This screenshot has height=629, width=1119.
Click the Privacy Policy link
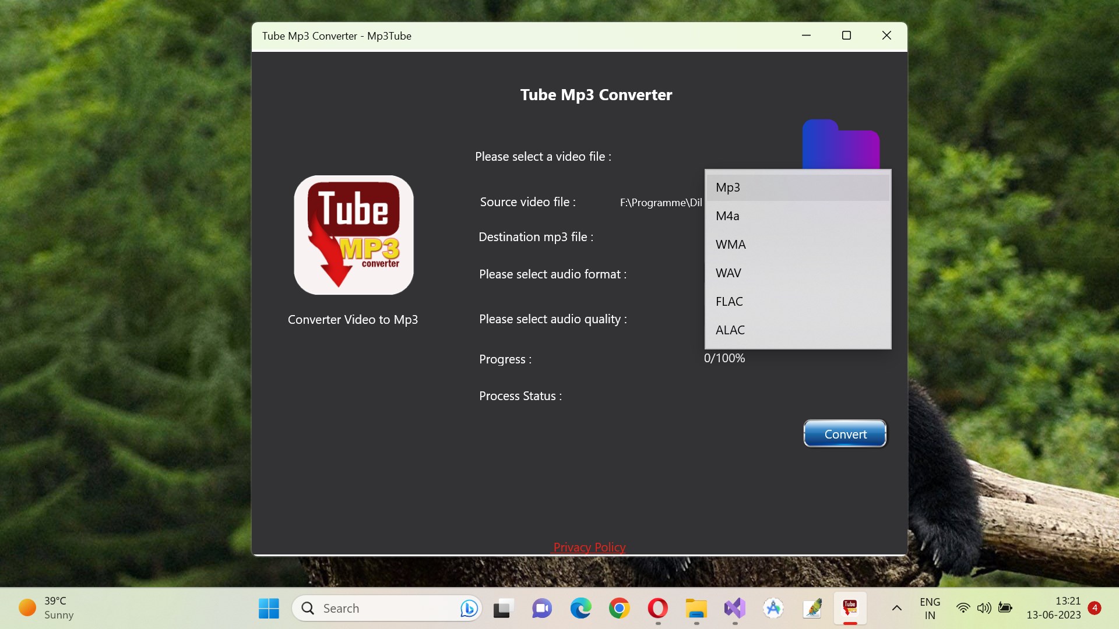pos(589,546)
